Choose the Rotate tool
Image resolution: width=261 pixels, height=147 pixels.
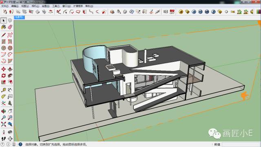pos(4,76)
